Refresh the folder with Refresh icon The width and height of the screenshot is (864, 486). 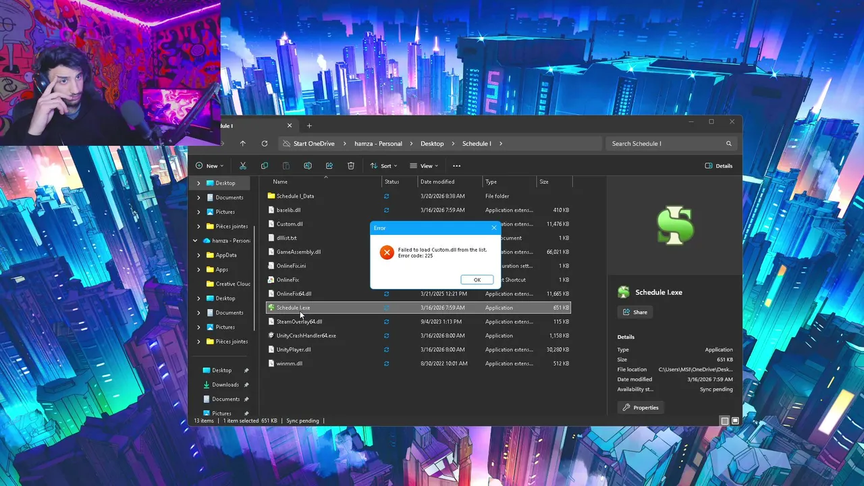pos(265,143)
